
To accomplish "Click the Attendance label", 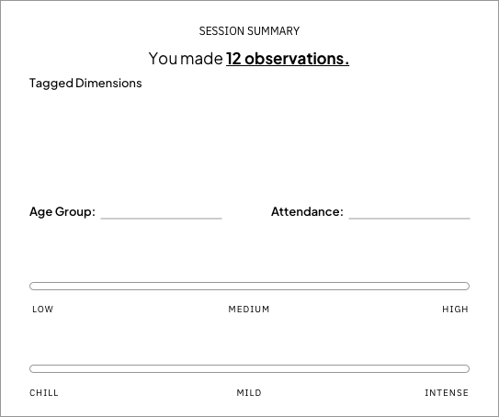I will [x=307, y=211].
